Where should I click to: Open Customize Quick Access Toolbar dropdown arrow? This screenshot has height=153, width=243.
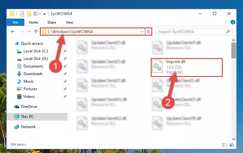(44, 14)
